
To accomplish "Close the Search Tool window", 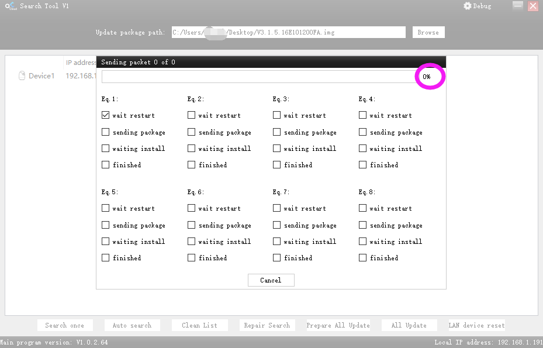I will tap(533, 5).
